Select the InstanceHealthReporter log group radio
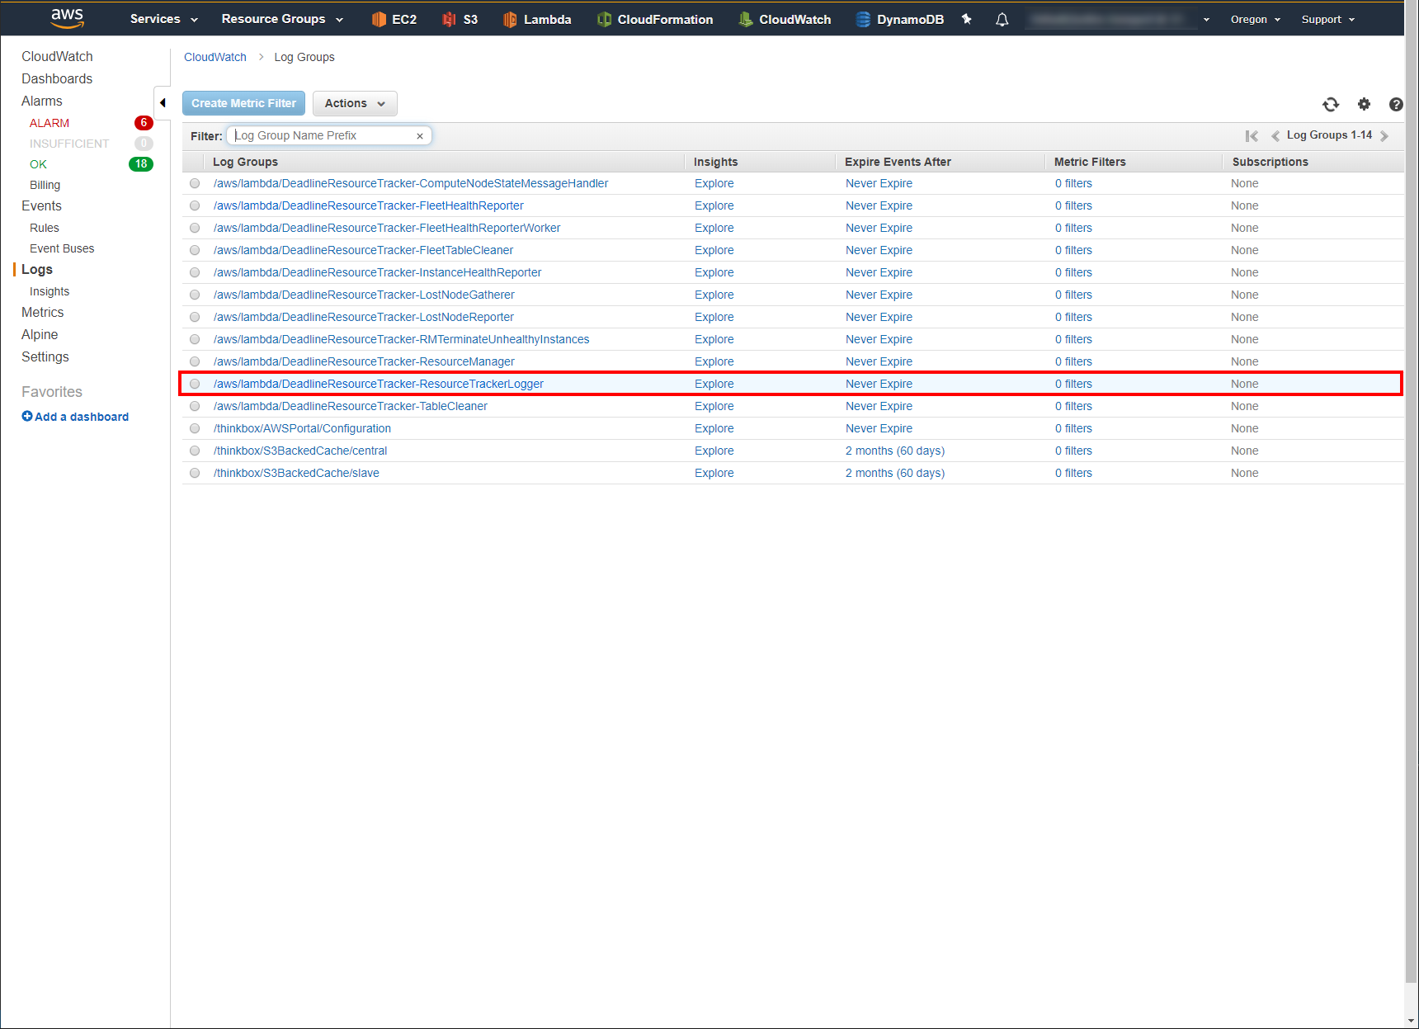Viewport: 1419px width, 1029px height. coord(195,272)
